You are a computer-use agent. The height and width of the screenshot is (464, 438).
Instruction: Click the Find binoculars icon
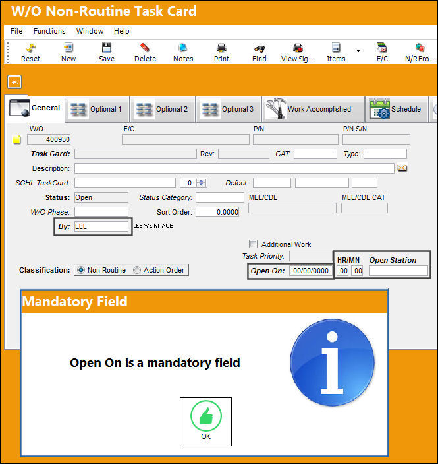(260, 52)
